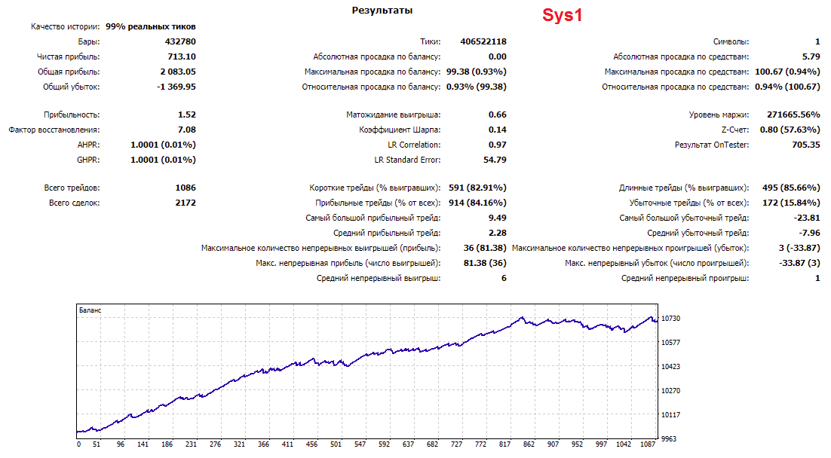Select the Результат OnTester value 705.35
This screenshot has height=458, width=831.
(806, 145)
